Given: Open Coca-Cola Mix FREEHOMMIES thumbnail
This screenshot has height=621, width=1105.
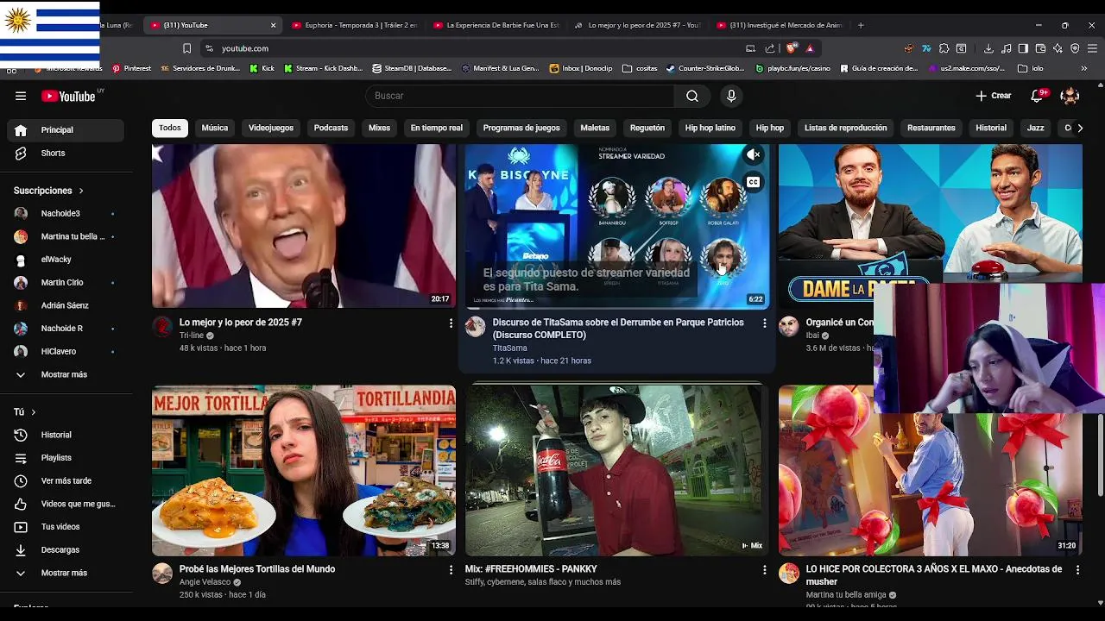Looking at the screenshot, I should [x=616, y=470].
